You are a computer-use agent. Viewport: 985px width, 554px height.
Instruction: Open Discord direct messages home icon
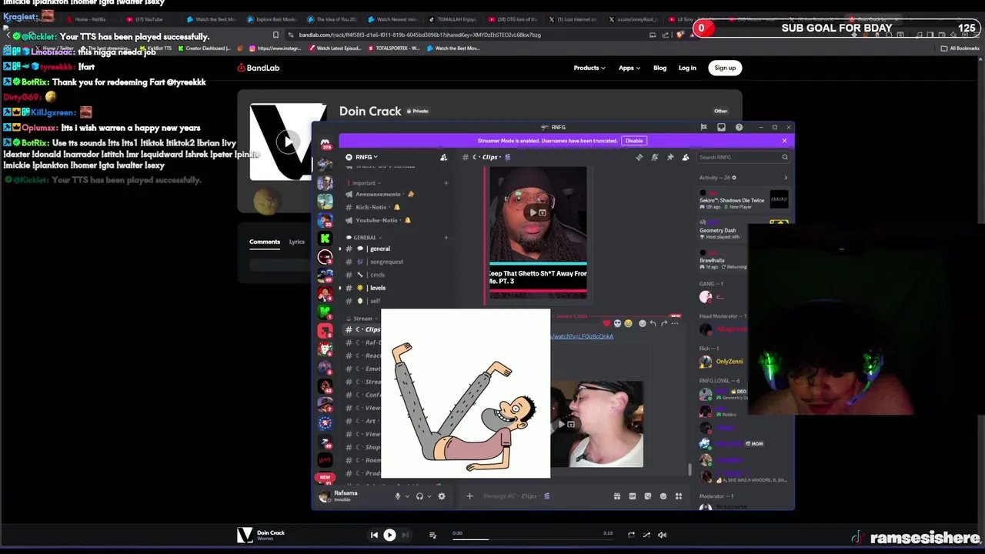pyautogui.click(x=326, y=145)
